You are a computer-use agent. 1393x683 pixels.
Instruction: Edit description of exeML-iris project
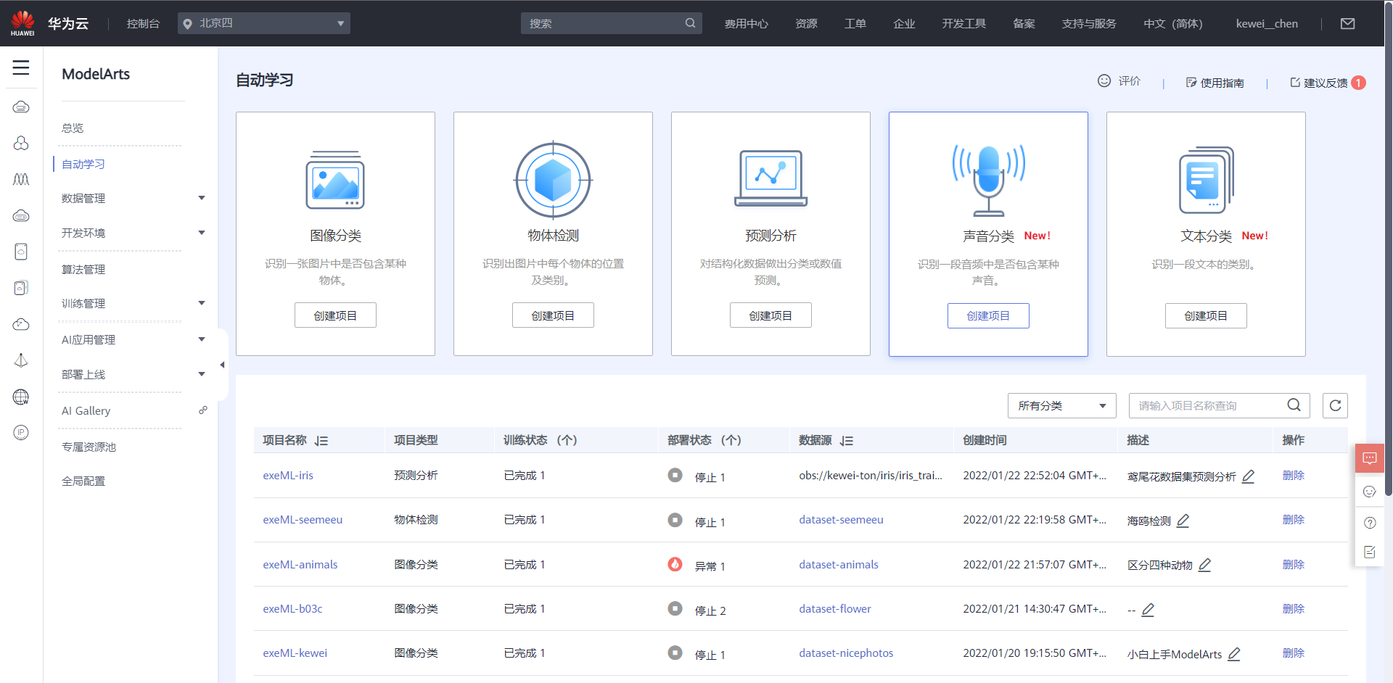tap(1249, 476)
